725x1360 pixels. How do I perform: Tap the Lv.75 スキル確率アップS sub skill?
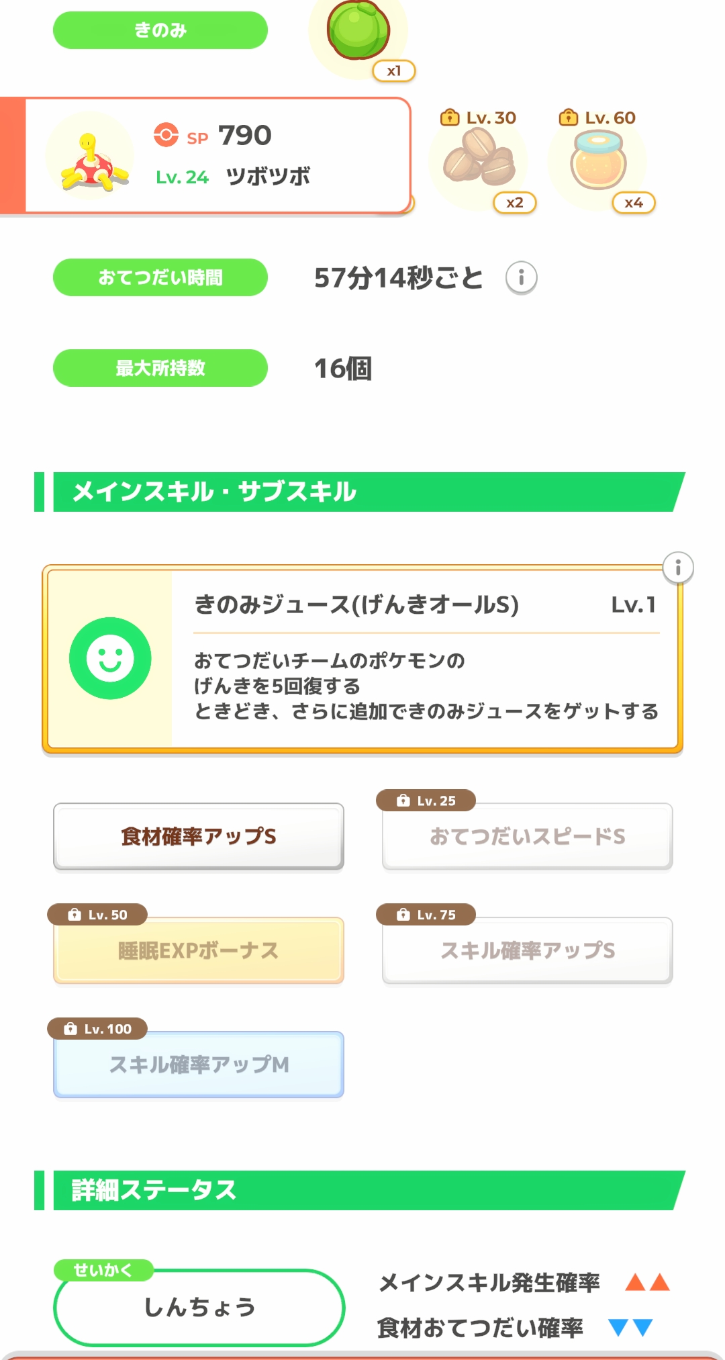click(x=527, y=950)
